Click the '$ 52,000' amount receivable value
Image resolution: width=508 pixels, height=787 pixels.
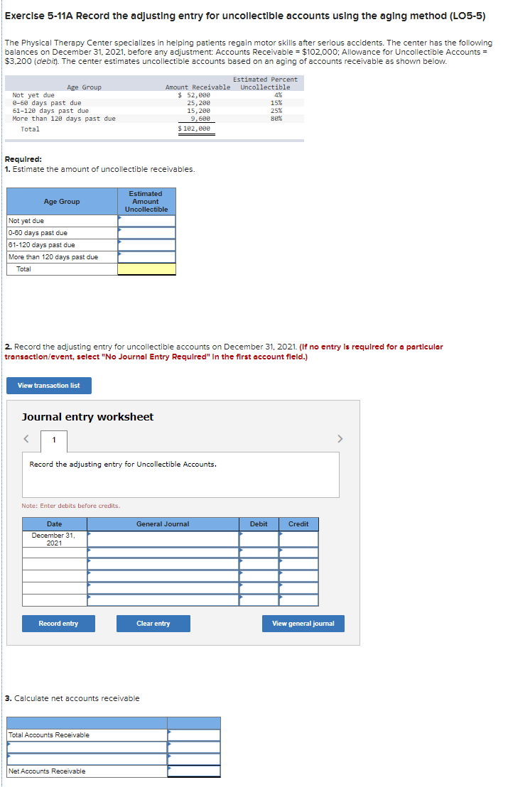[x=194, y=95]
